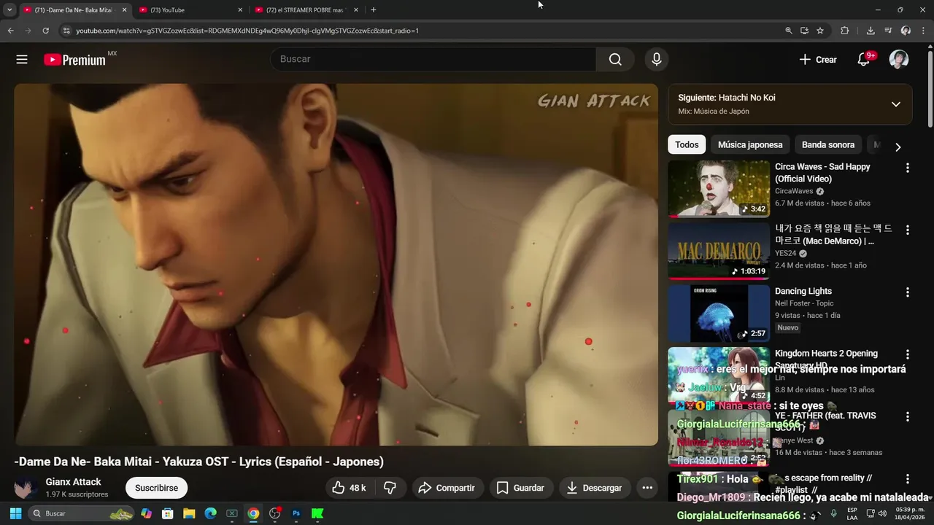Like the video with thumbs up
Image resolution: width=934 pixels, height=525 pixels.
349,488
